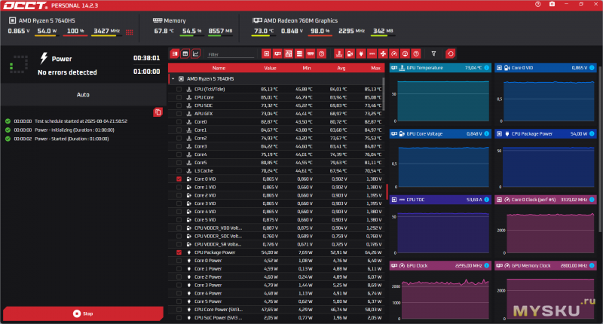Check the CPU Core temperature checkbox
The width and height of the screenshot is (603, 324).
[179, 97]
